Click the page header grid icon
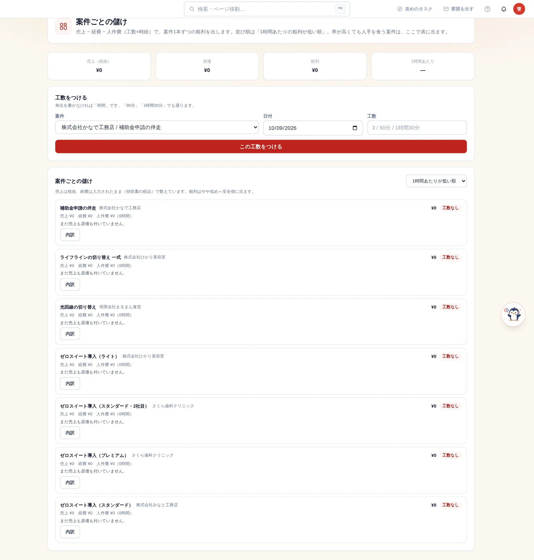This screenshot has height=560, width=534. (63, 26)
